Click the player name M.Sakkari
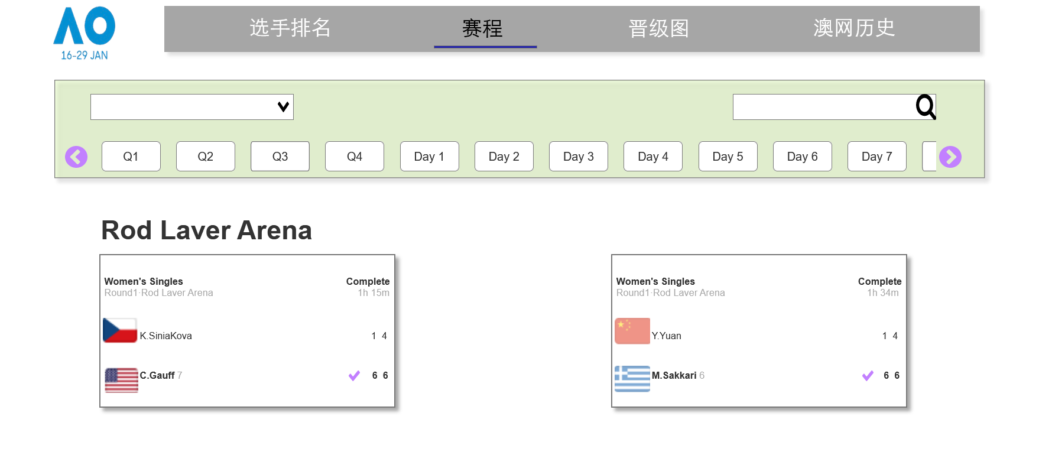This screenshot has height=452, width=1039. click(674, 376)
